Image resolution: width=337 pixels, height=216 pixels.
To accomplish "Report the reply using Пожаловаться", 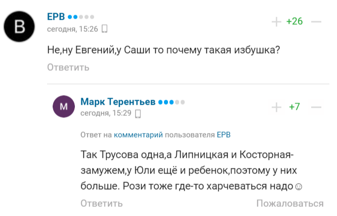I will click(289, 203).
